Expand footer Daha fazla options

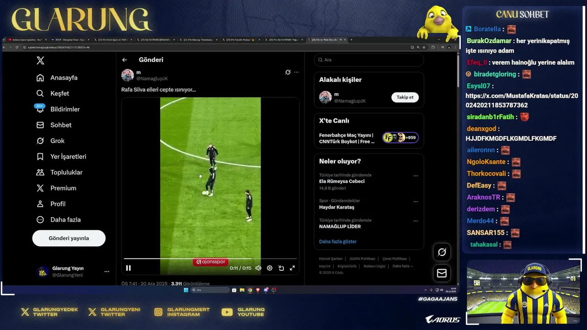(x=403, y=266)
